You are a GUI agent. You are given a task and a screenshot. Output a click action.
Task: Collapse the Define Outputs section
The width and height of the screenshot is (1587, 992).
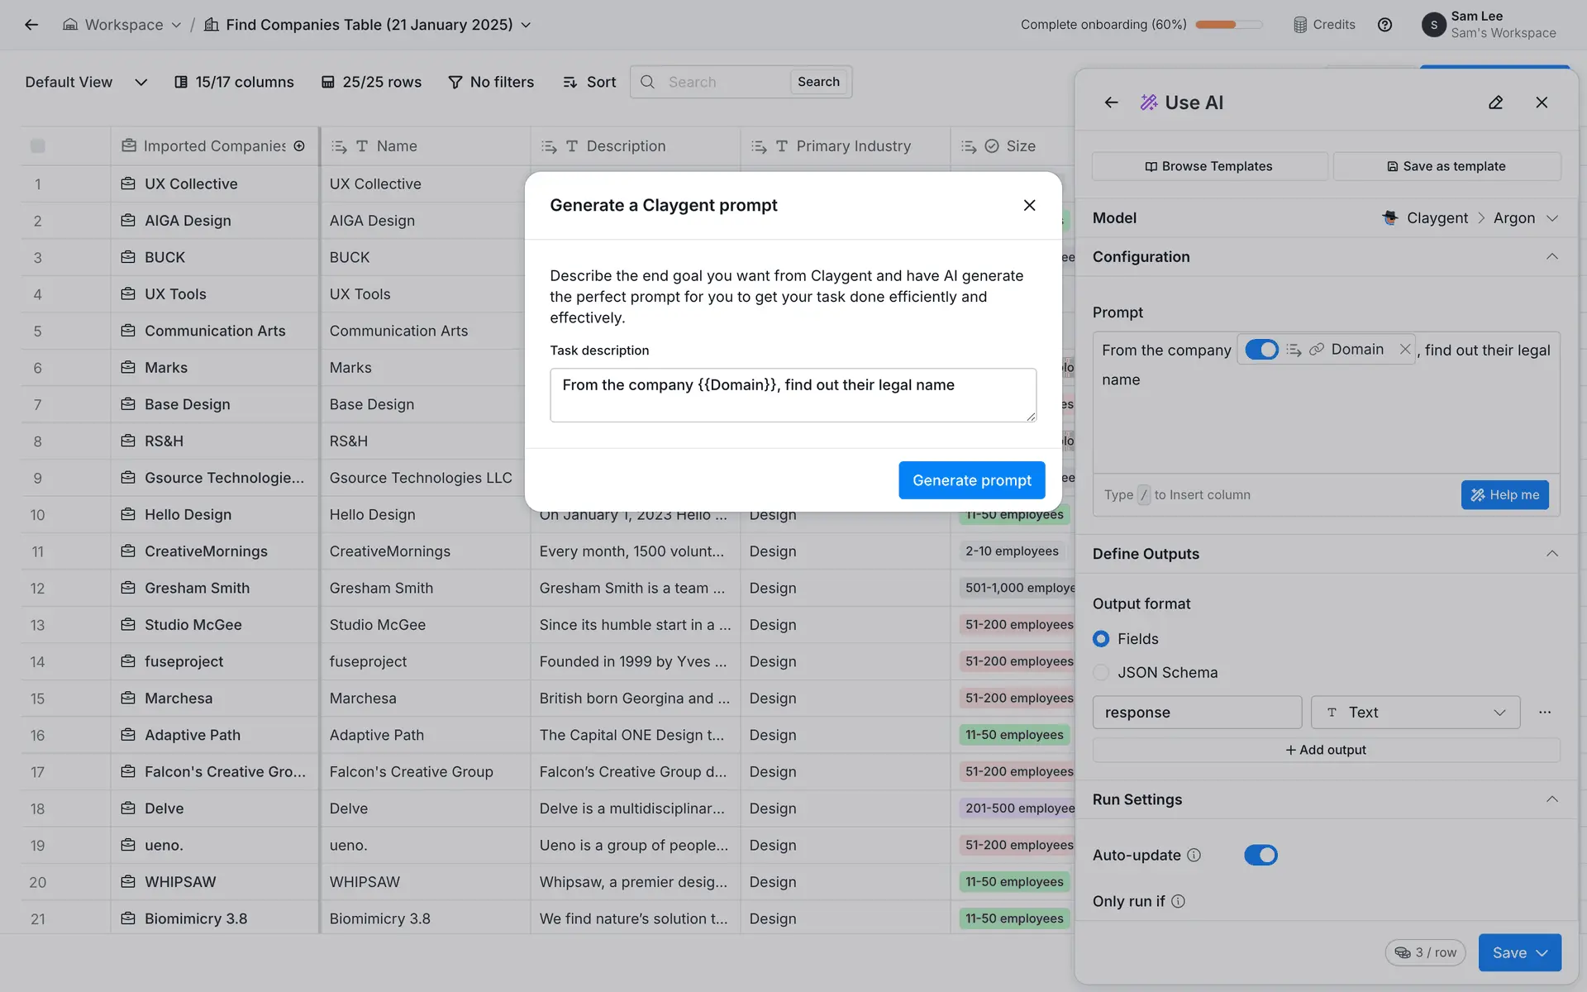pos(1551,554)
